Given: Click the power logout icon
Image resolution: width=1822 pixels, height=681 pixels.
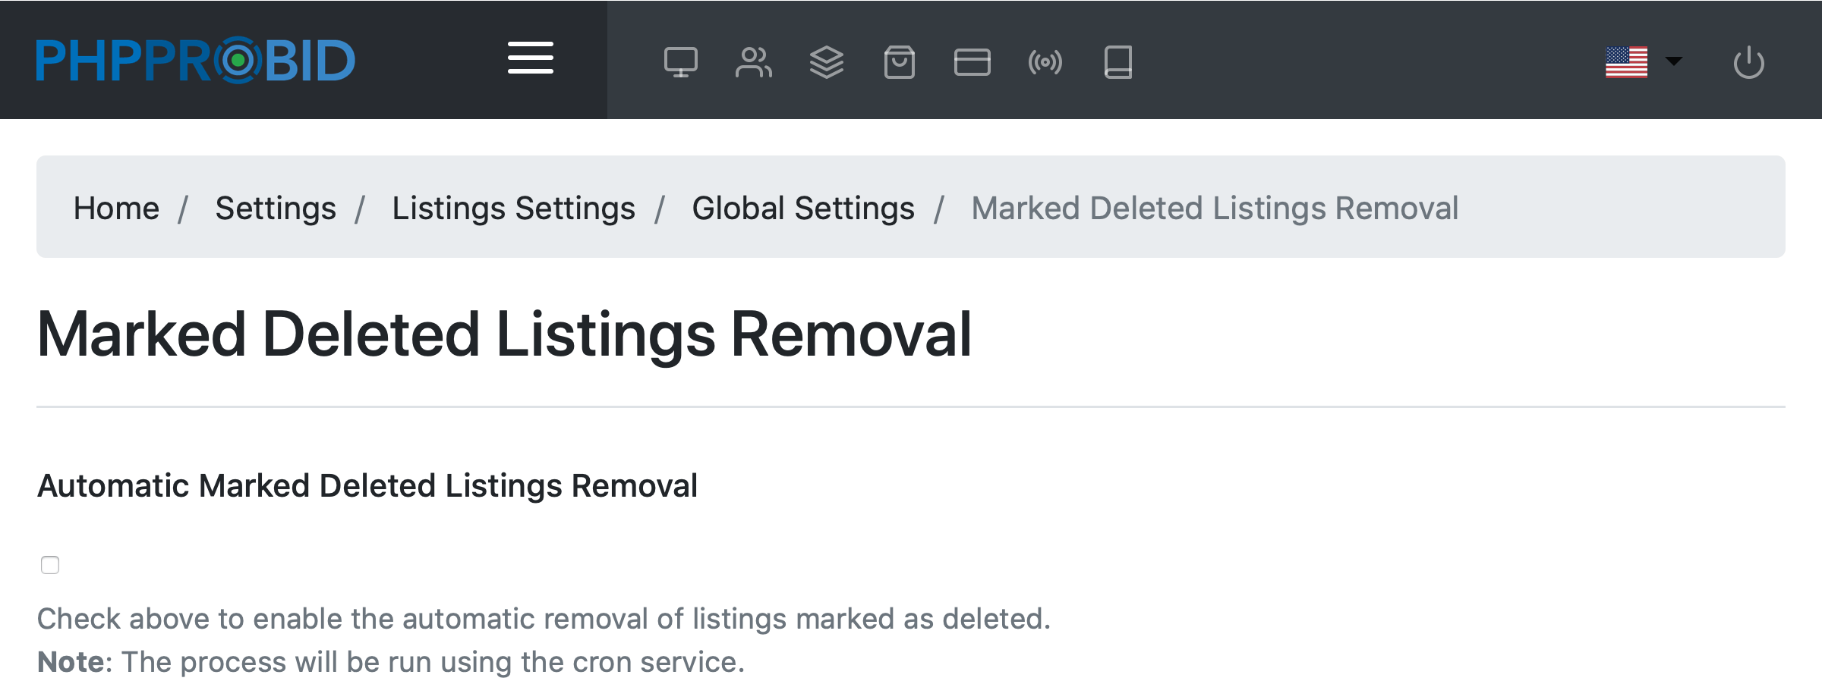Looking at the screenshot, I should (1748, 62).
